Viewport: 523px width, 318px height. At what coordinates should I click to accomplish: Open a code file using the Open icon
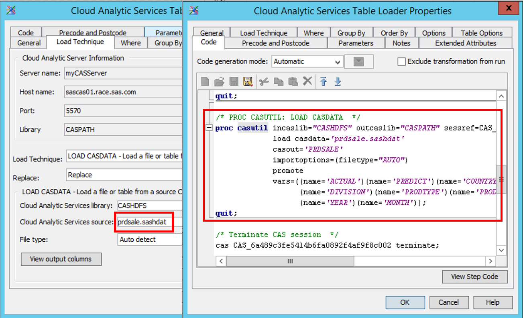click(x=219, y=81)
